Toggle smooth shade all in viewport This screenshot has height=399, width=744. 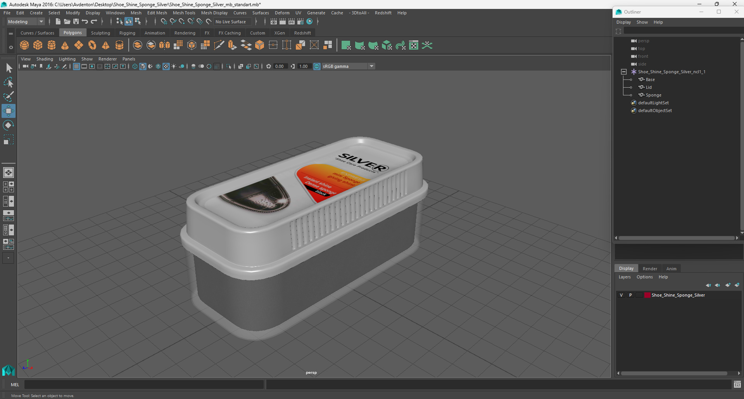[x=143, y=66]
